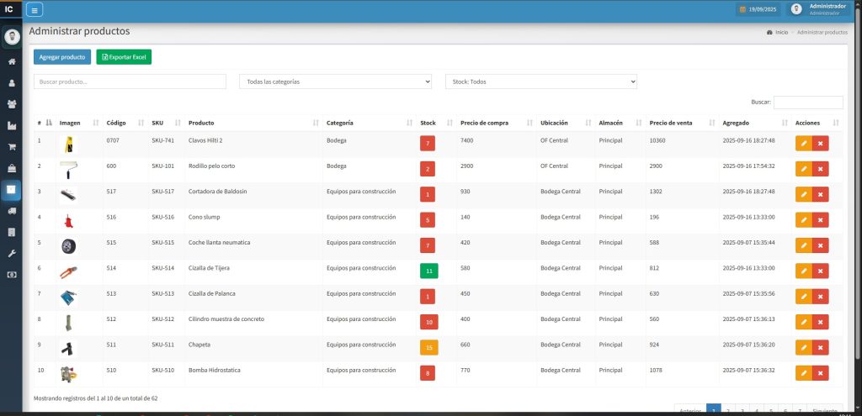Focus the Buscar producto search field
Screen dimensions: 862x416
click(x=130, y=82)
